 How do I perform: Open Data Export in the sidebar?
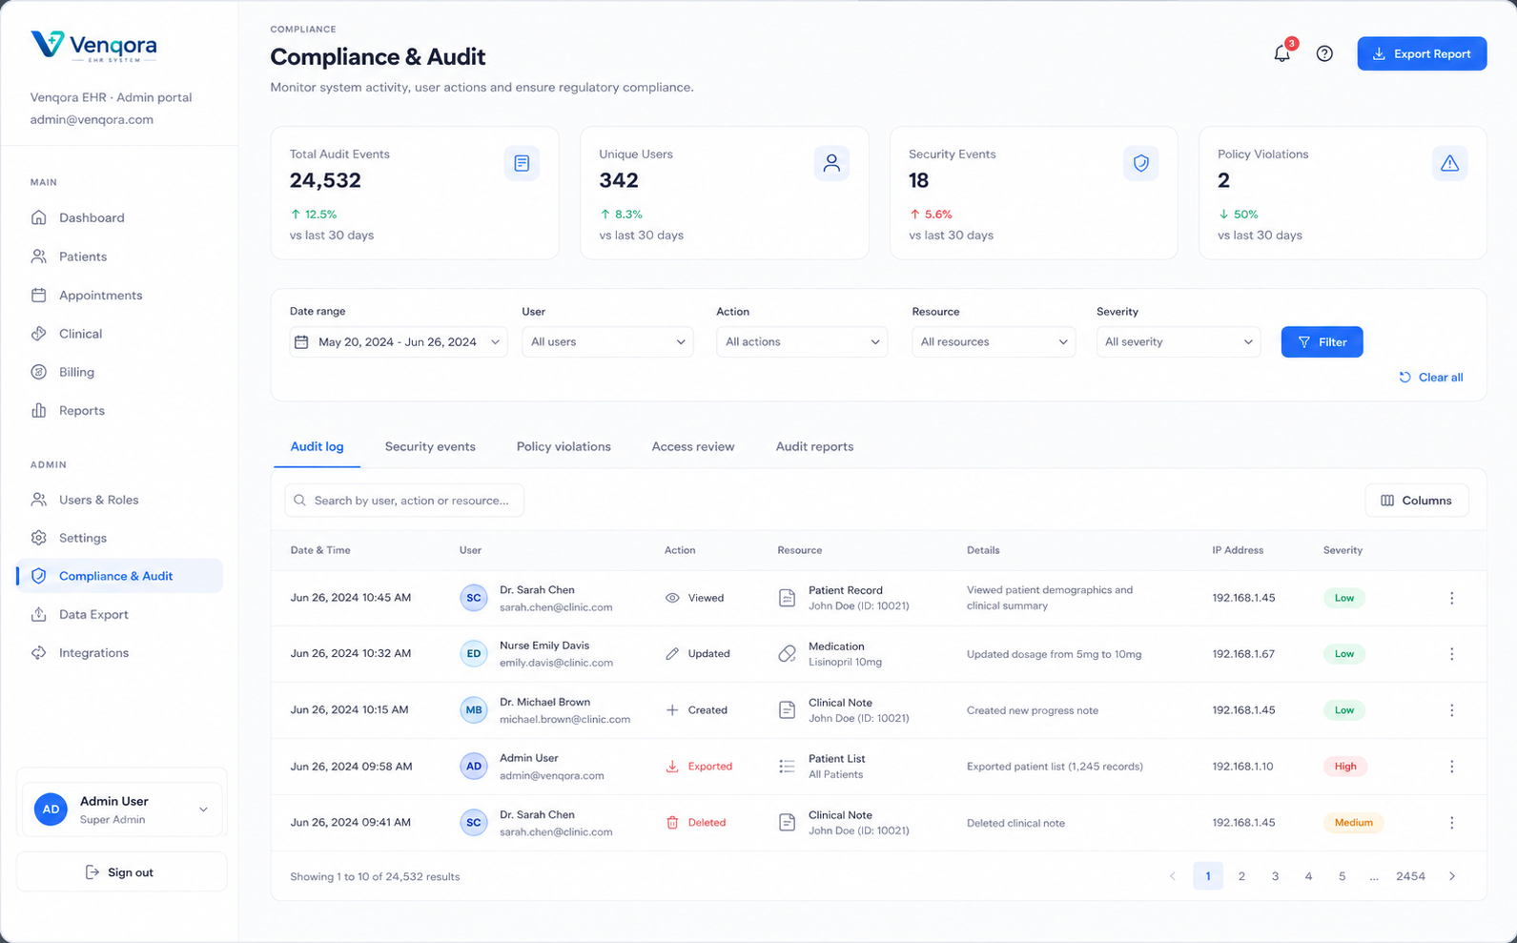tap(120, 615)
